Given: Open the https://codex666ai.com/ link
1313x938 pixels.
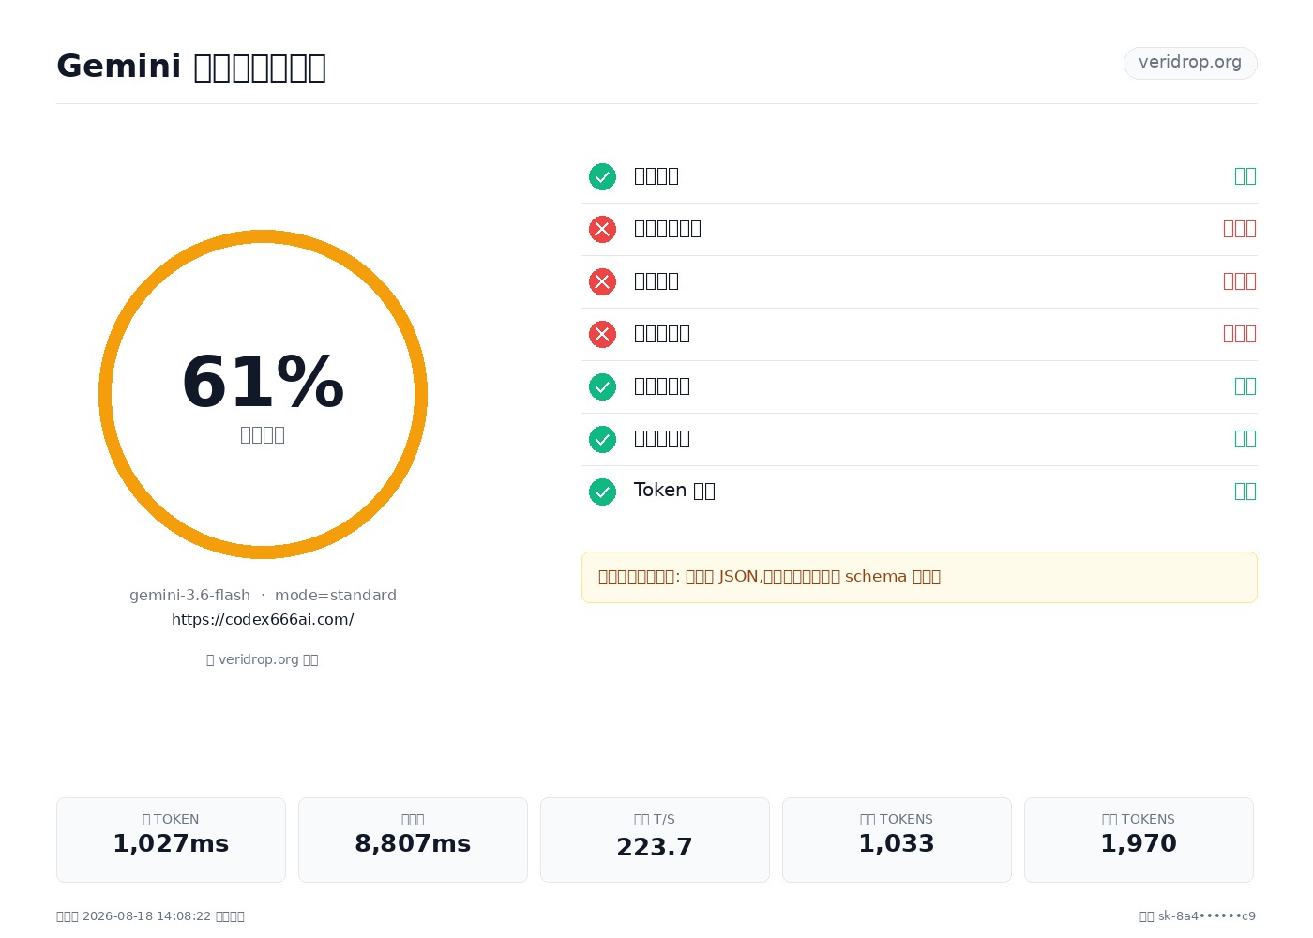Looking at the screenshot, I should pos(263,620).
